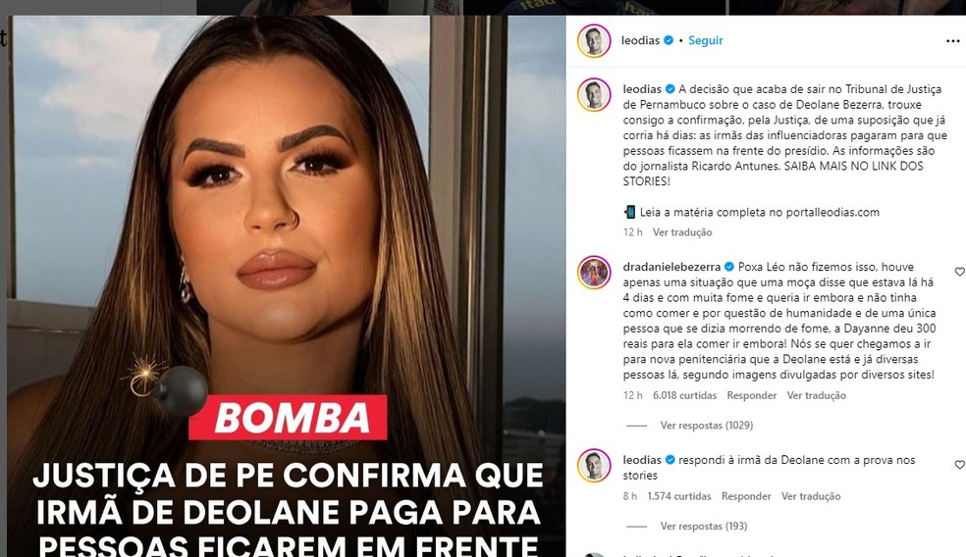
Task: Click leodias avatar next to caption
Action: [594, 95]
